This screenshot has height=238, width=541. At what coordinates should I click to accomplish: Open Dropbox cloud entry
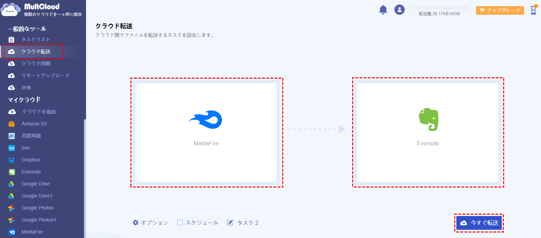click(31, 160)
